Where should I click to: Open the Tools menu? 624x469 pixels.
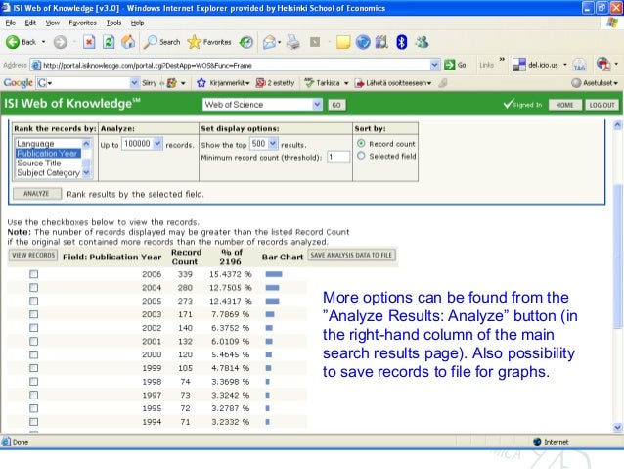[113, 23]
